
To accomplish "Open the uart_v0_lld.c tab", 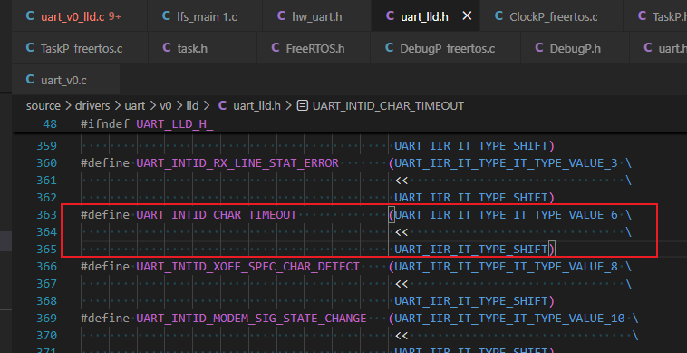I will [x=73, y=16].
